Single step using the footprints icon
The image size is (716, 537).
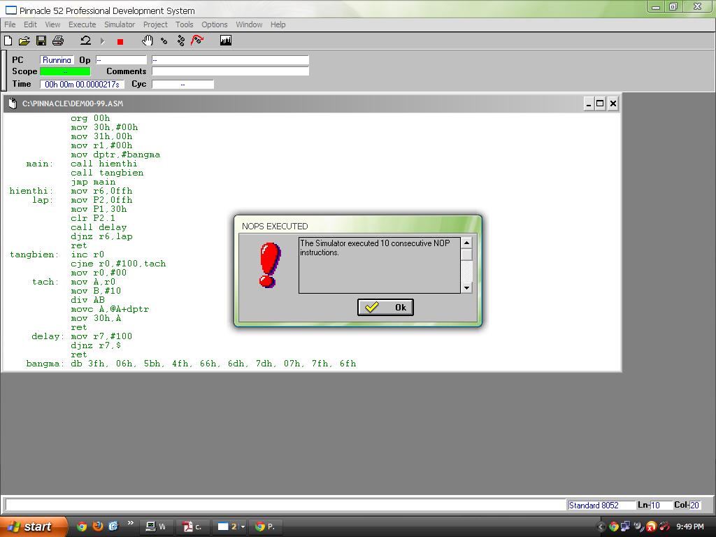[164, 41]
